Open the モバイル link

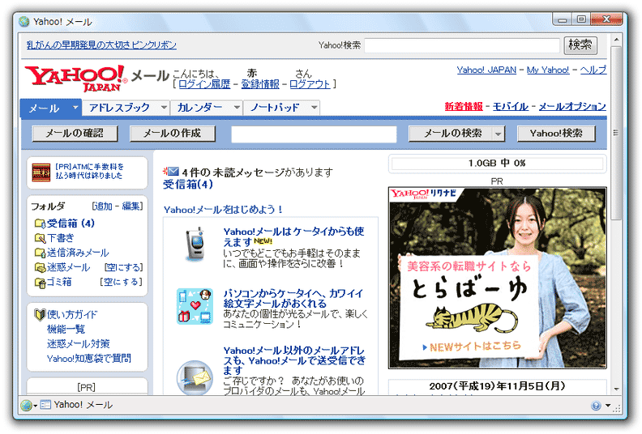coord(510,106)
